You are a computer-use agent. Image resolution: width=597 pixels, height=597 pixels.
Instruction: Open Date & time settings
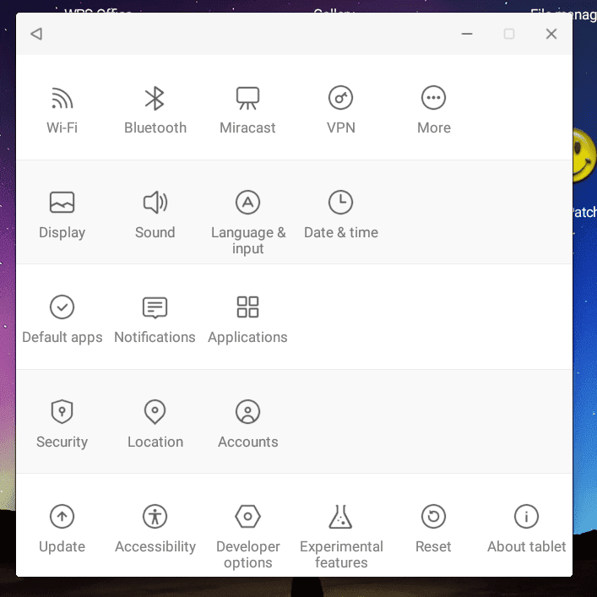[x=341, y=214]
